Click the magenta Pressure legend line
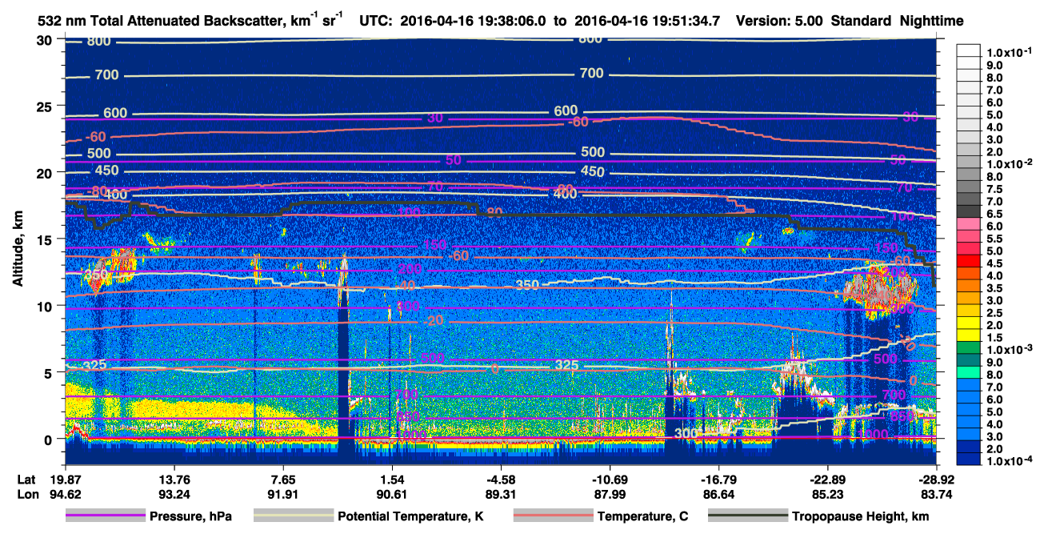 105,516
